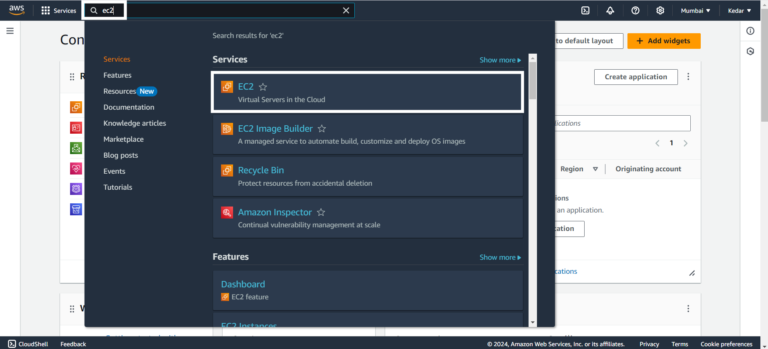Favorite EC2 Image Builder with star
768x349 pixels.
[322, 128]
